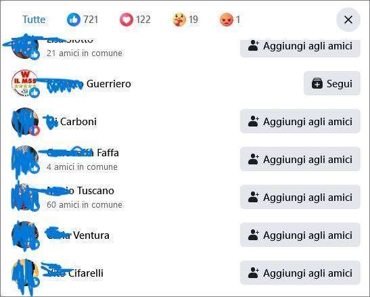Add Ventura via Aggiungi agli amici
Image resolution: width=370 pixels, height=297 pixels.
click(300, 235)
